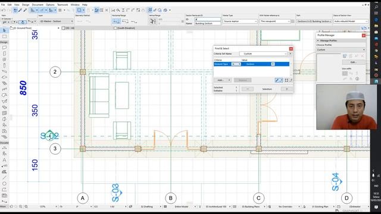381x214 pixels.
Task: Choose the Column tool in toolbox
Action: (x=4, y=65)
